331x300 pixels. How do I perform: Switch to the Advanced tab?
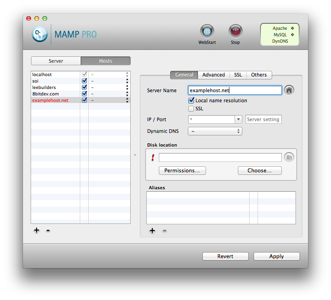tap(213, 75)
